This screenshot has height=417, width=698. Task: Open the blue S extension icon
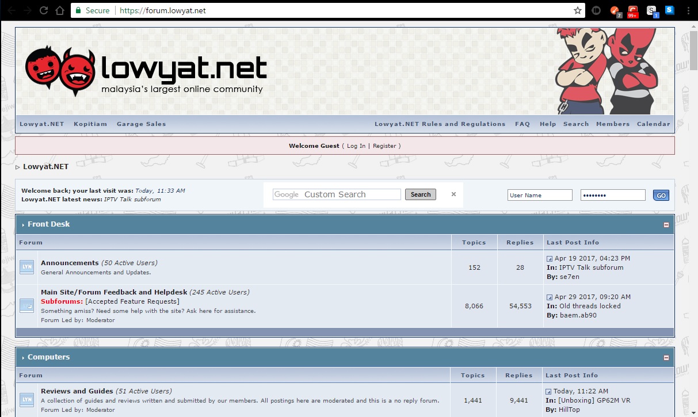tap(669, 10)
